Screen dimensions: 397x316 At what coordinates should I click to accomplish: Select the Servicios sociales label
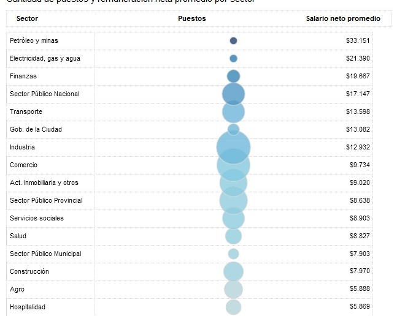click(x=37, y=218)
